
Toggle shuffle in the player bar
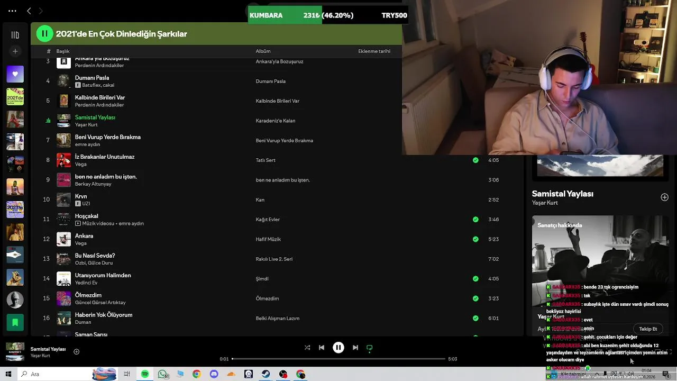(x=307, y=348)
